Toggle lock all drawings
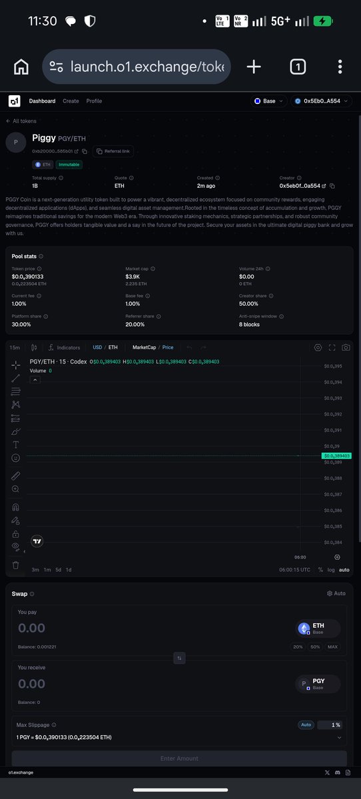 click(16, 534)
